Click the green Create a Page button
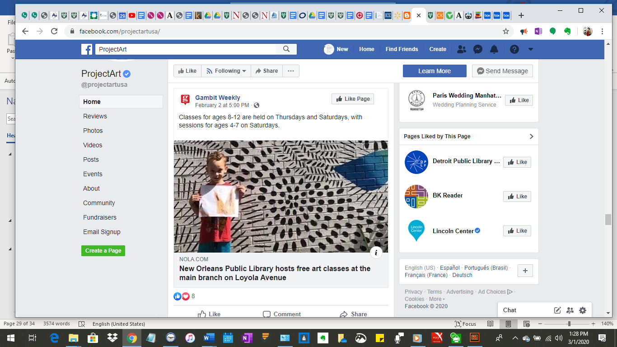The image size is (617, 347). coord(103,251)
